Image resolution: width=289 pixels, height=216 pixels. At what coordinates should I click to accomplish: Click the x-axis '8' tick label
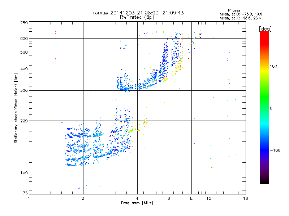[x=191, y=198]
